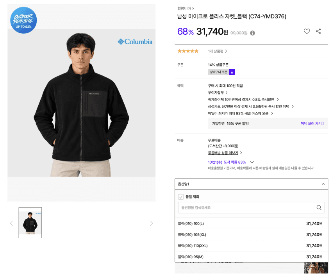Click the share icon
332x275 pixels.
[318, 31]
